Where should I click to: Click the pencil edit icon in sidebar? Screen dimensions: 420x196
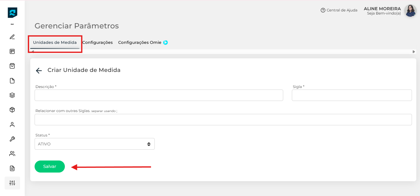[x=12, y=37]
